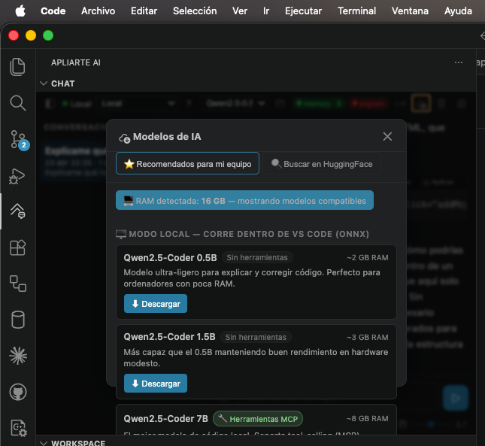Switch to Buscar en HuggingFace tab
This screenshot has height=446, width=485.
point(322,164)
